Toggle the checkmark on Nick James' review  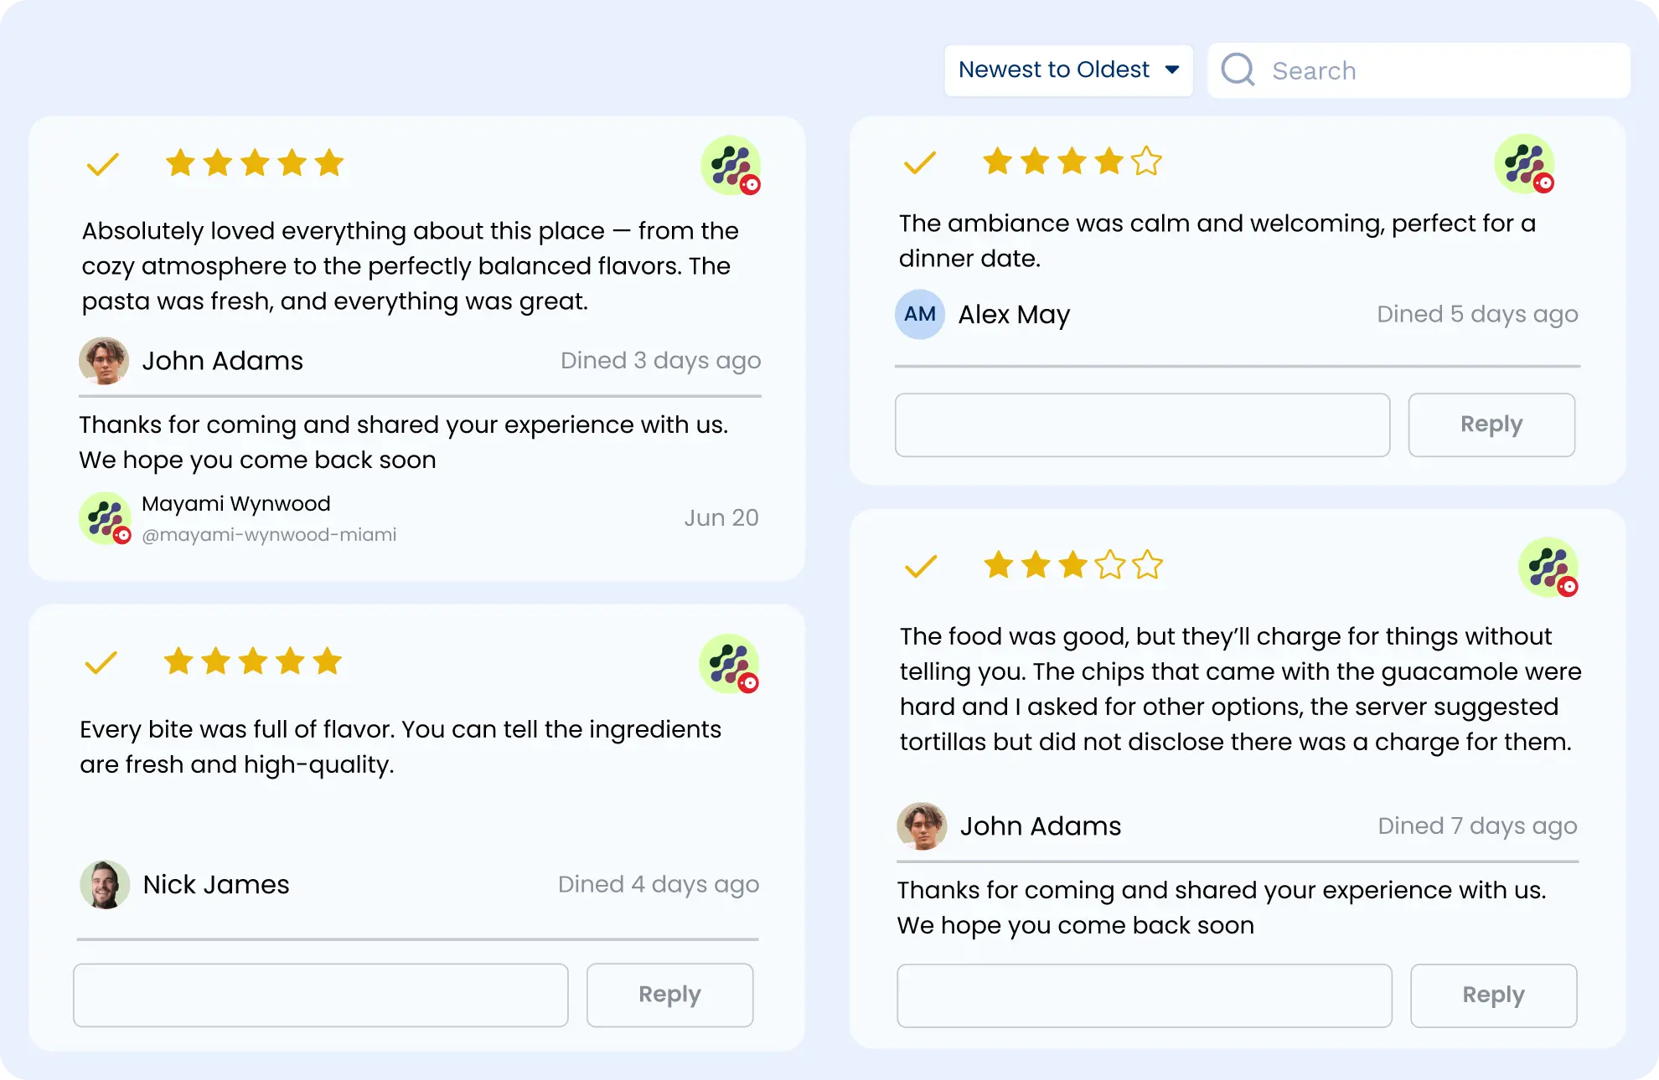pos(102,662)
